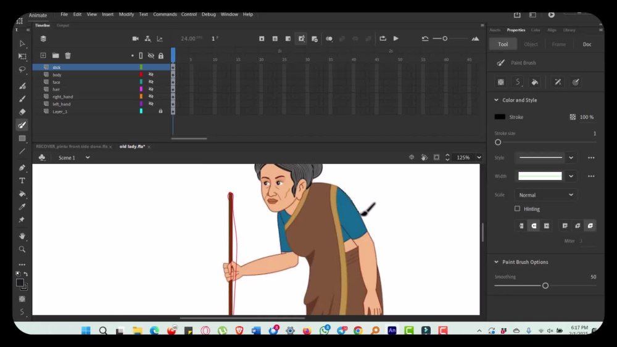
Task: Open taskbar Search icon
Action: pos(103,330)
